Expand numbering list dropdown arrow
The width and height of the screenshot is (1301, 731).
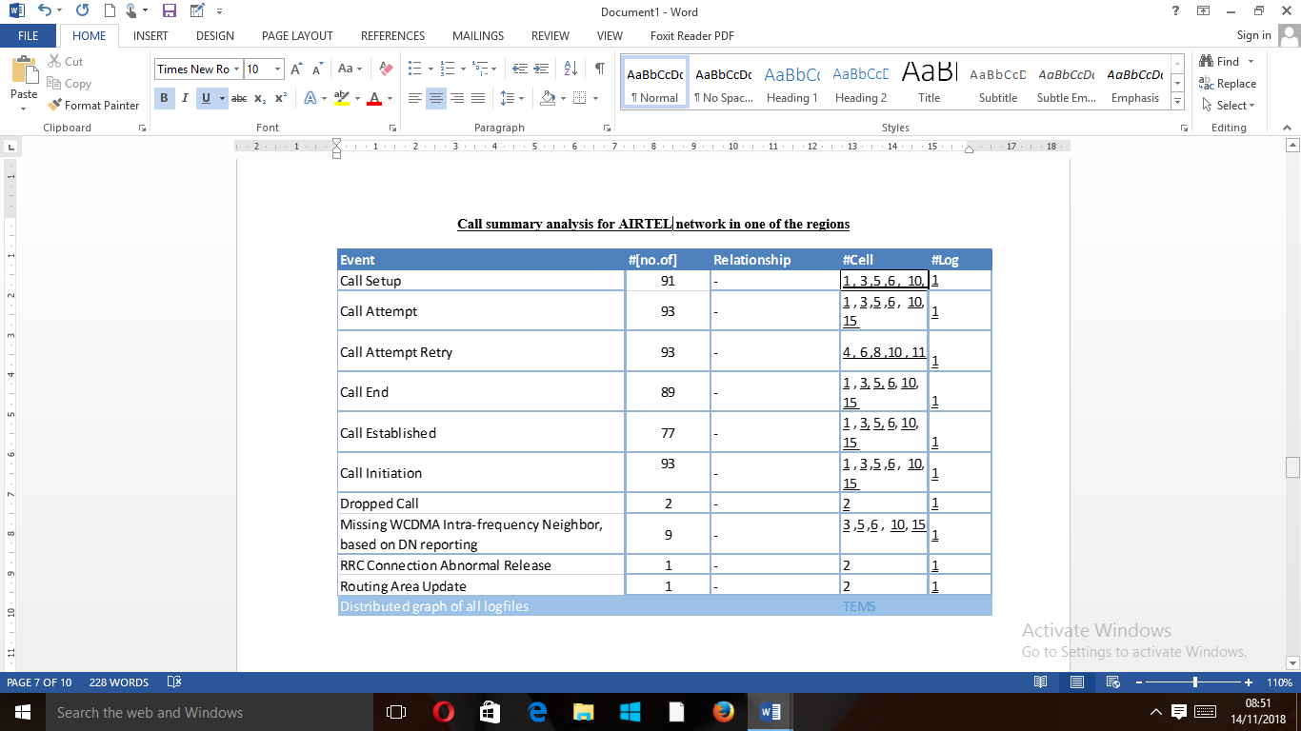[463, 69]
